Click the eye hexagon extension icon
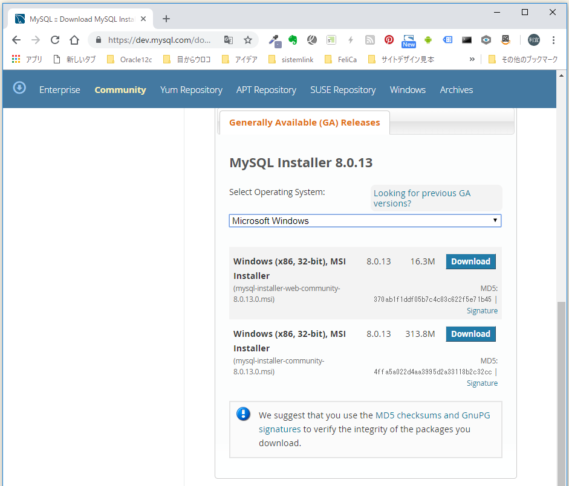This screenshot has width=569, height=486. pyautogui.click(x=486, y=40)
